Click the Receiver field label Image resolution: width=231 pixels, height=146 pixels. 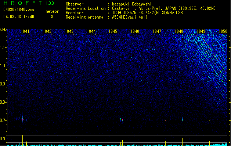pos(75,13)
